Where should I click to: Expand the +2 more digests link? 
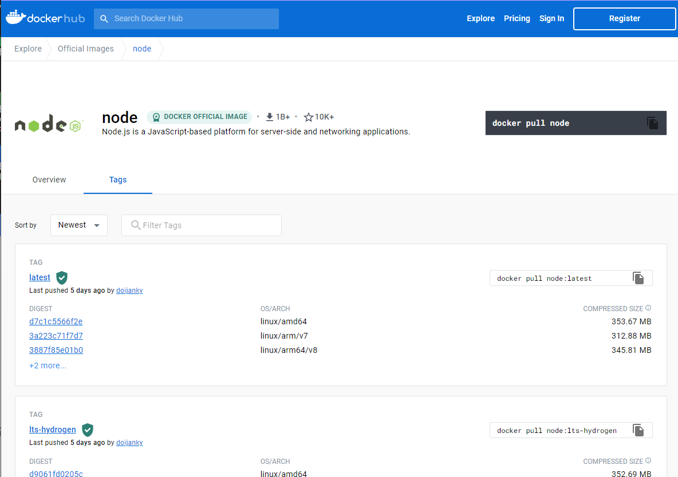click(x=48, y=365)
